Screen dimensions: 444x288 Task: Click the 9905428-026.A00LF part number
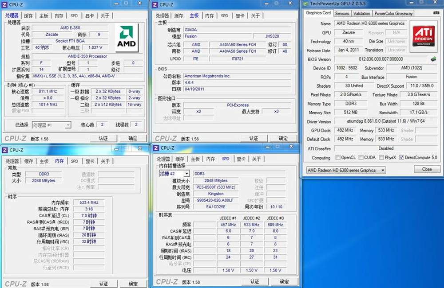[216, 200]
